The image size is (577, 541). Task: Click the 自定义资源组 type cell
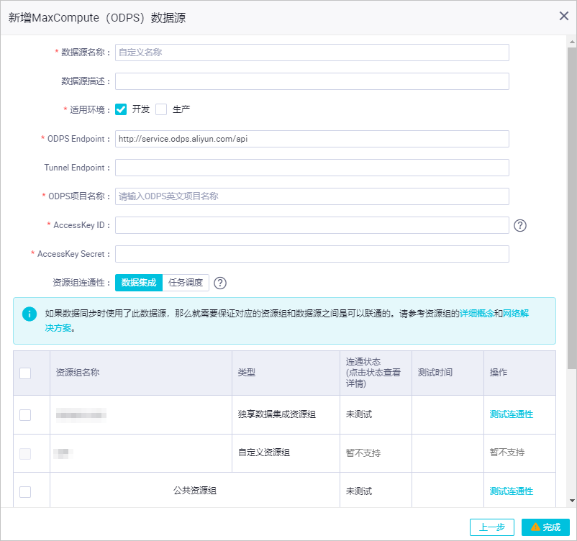tap(286, 453)
